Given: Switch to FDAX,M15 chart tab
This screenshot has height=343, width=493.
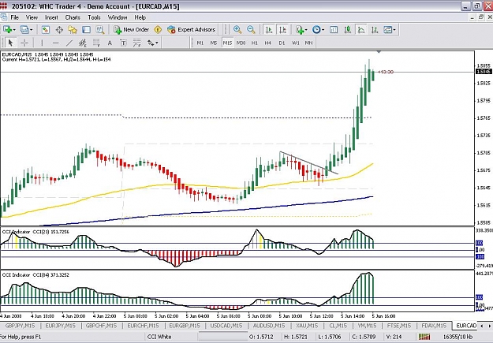Looking at the screenshot, I should [434, 326].
